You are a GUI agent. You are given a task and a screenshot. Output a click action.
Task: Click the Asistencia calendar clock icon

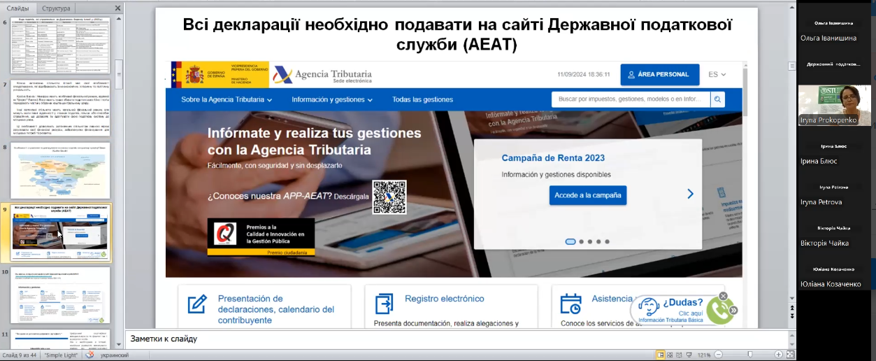[x=570, y=304]
